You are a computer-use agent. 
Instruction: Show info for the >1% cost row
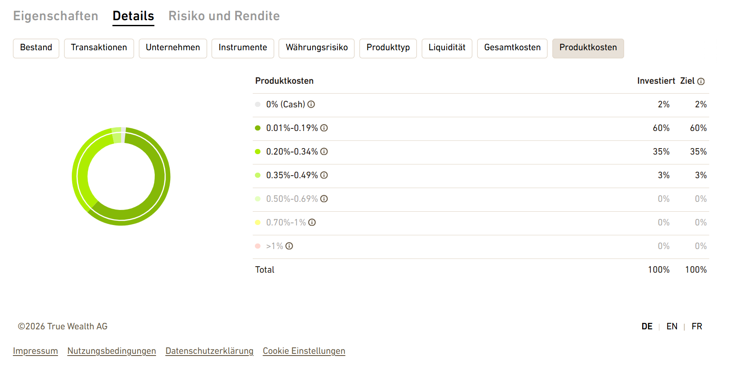[289, 246]
